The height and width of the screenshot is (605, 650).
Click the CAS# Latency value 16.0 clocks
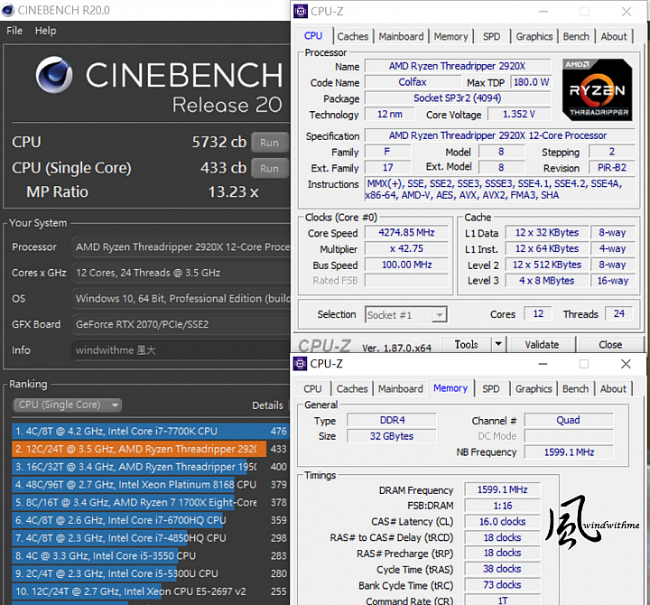click(x=503, y=522)
